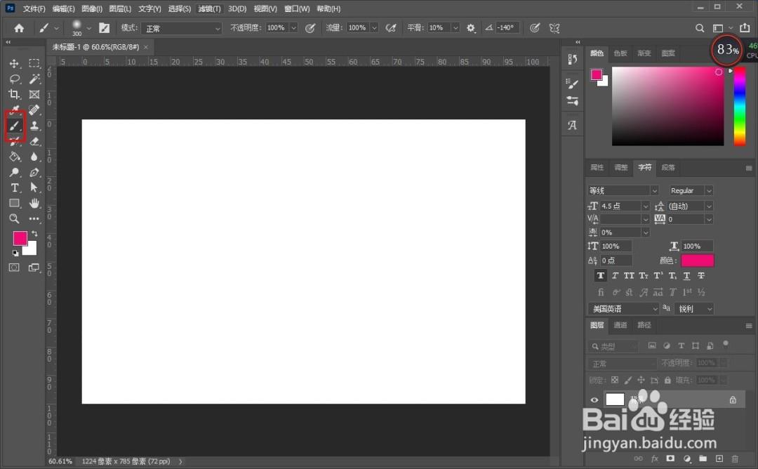Viewport: 758px width, 469px height.
Task: Add a layer style with fx icon
Action: tap(655, 458)
